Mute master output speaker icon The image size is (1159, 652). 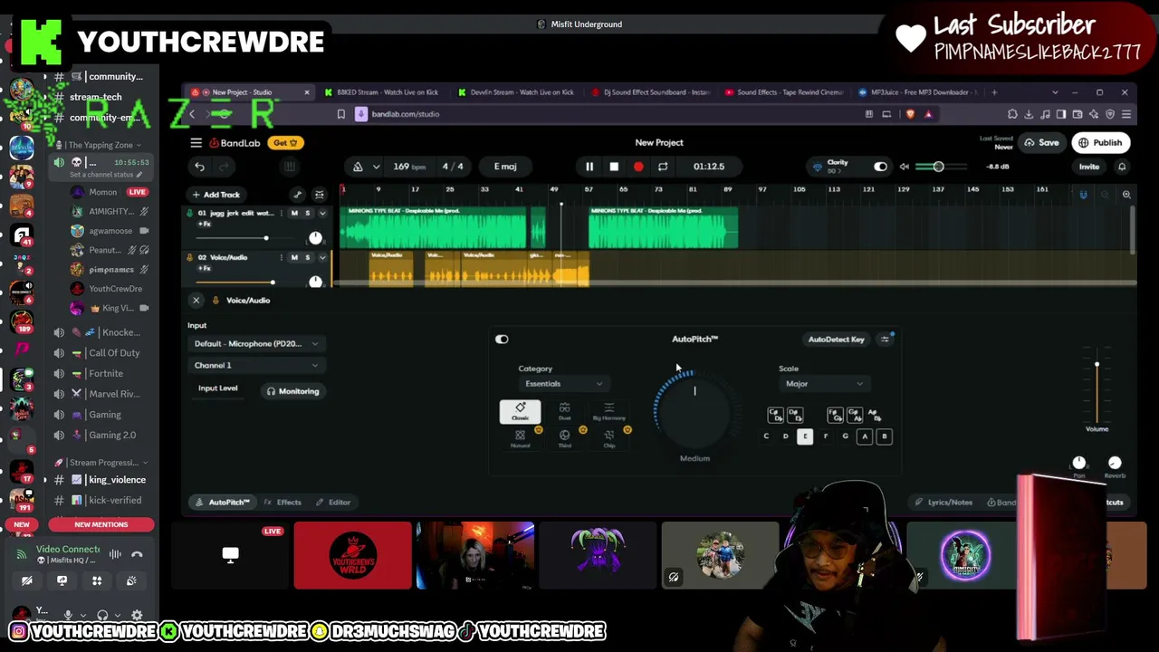coord(904,167)
